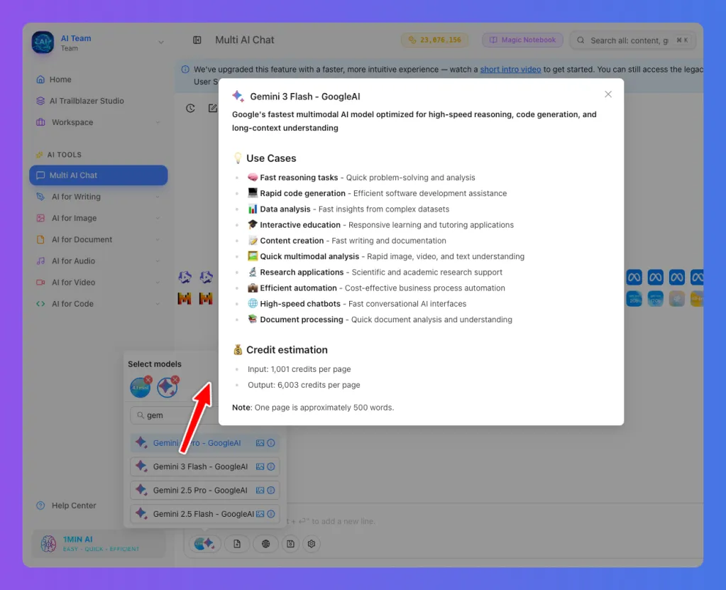Image resolution: width=726 pixels, height=590 pixels.
Task: Expand the Workspace menu chevron
Action: click(158, 122)
